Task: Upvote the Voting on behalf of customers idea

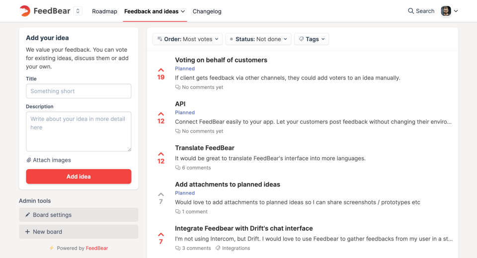Action: (x=160, y=70)
